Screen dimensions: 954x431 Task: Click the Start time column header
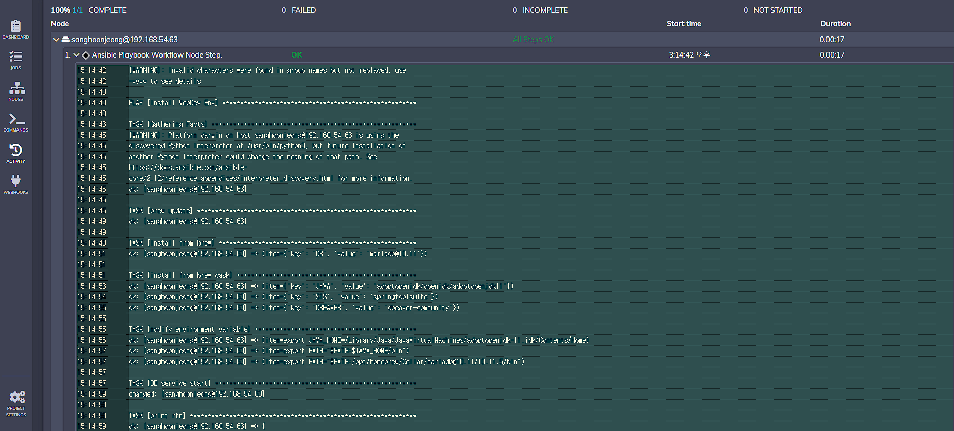(x=684, y=24)
